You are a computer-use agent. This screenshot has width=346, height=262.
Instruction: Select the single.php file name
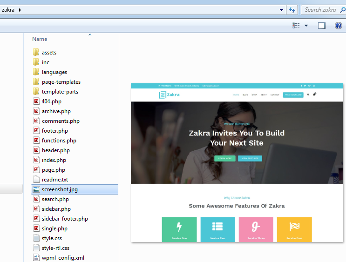(54, 228)
